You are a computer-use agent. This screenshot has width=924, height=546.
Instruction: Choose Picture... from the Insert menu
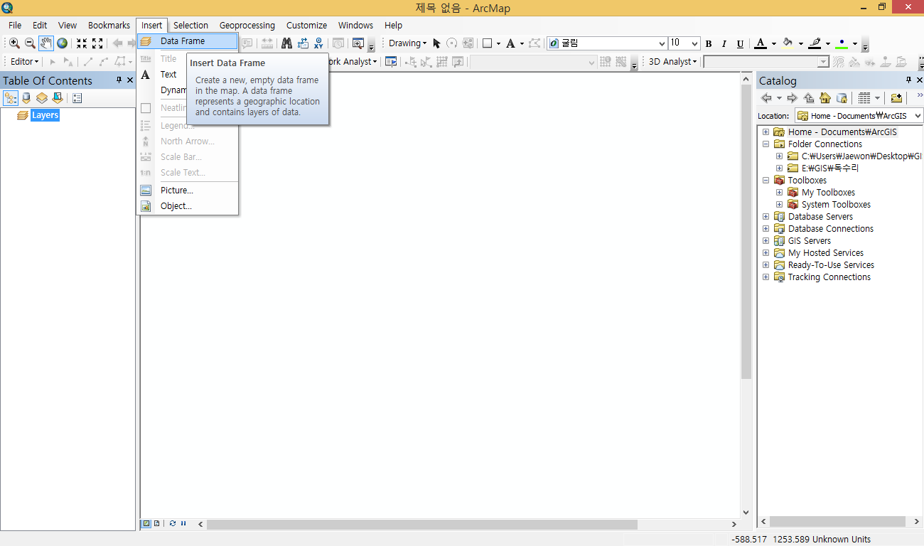188,191
